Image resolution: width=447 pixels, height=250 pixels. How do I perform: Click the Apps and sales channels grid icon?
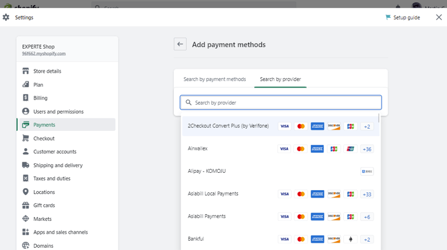(x=26, y=232)
